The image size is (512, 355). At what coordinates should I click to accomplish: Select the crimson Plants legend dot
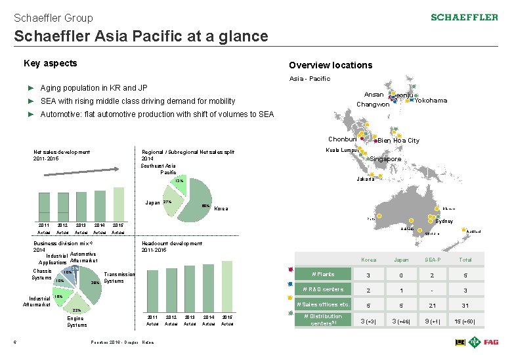tap(291, 270)
